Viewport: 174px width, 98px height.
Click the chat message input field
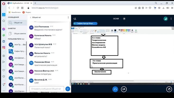(x=47, y=89)
